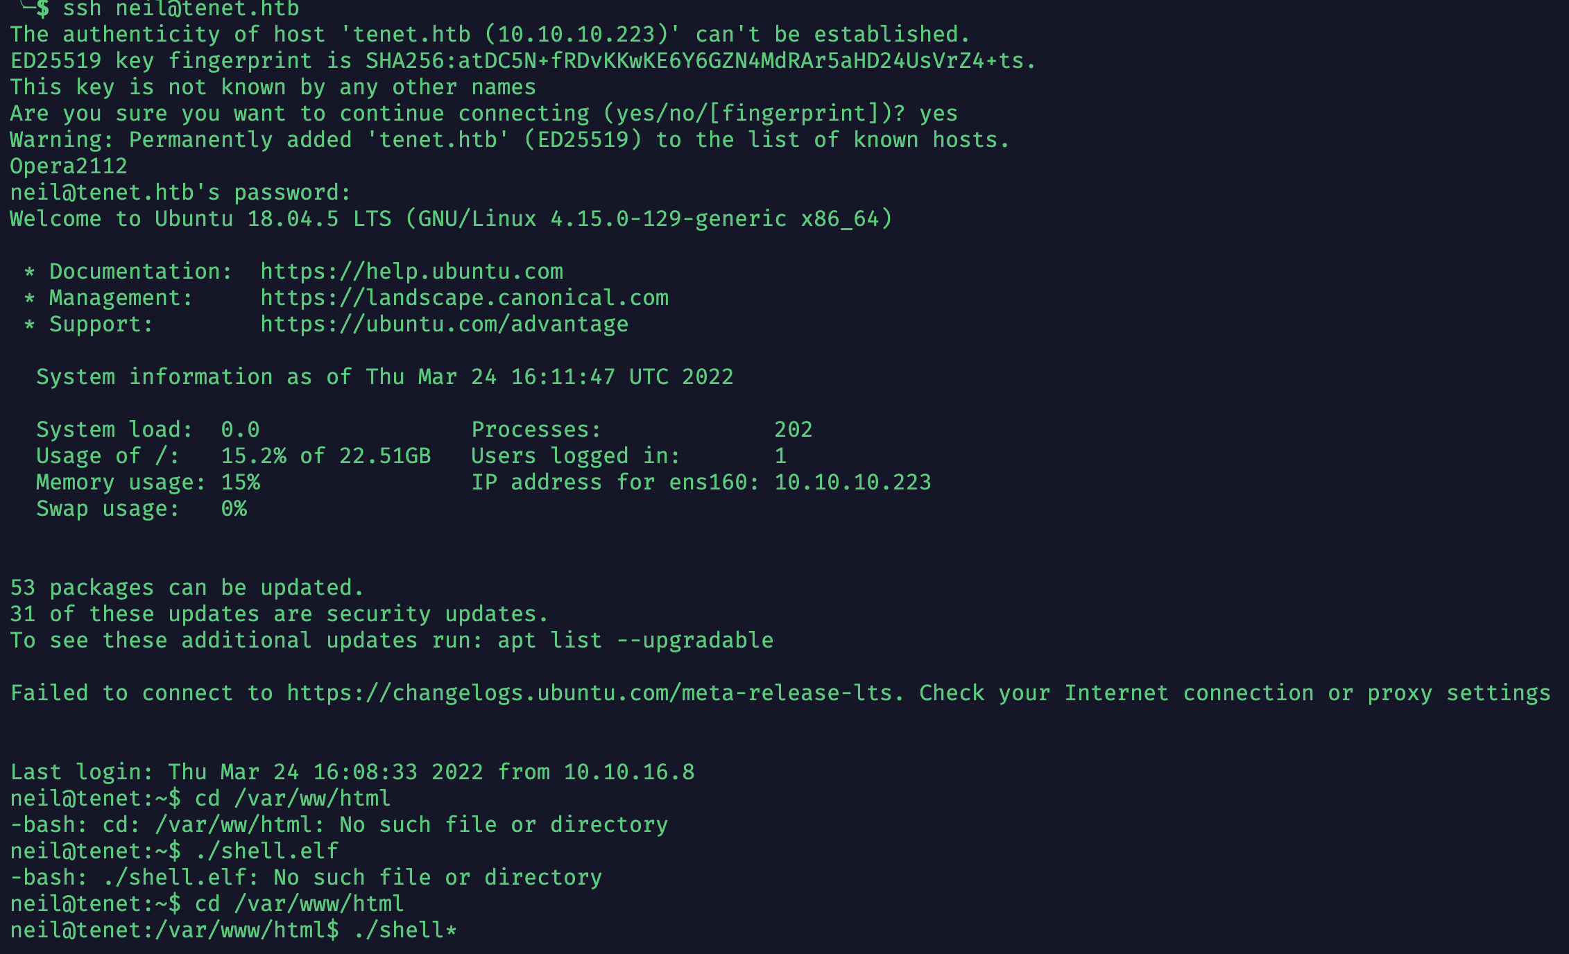Open the https://ubuntu.com/advantage support link
Viewport: 1569px width, 954px height.
click(445, 324)
